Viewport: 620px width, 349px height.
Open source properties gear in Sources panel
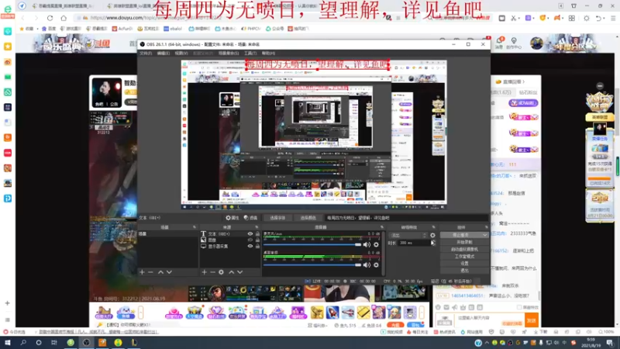[222, 272]
